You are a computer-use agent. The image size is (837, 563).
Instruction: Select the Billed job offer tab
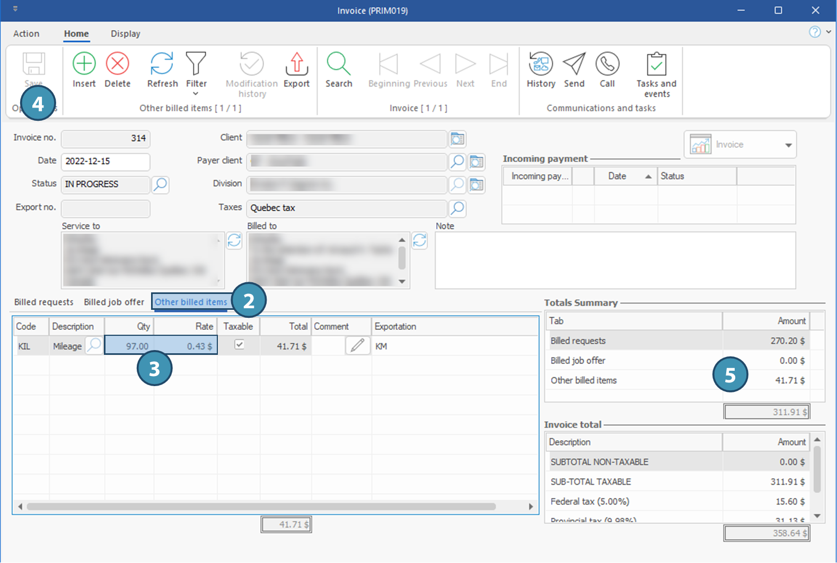click(x=114, y=302)
